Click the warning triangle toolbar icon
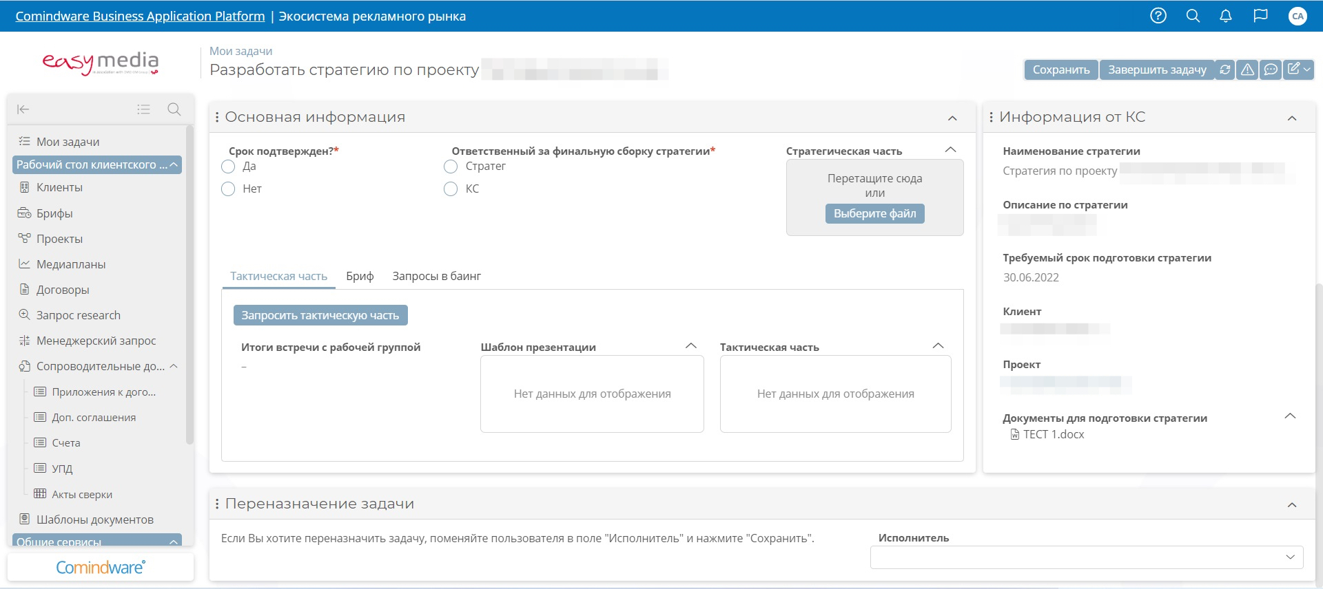Viewport: 1323px width, 589px height. click(1247, 69)
